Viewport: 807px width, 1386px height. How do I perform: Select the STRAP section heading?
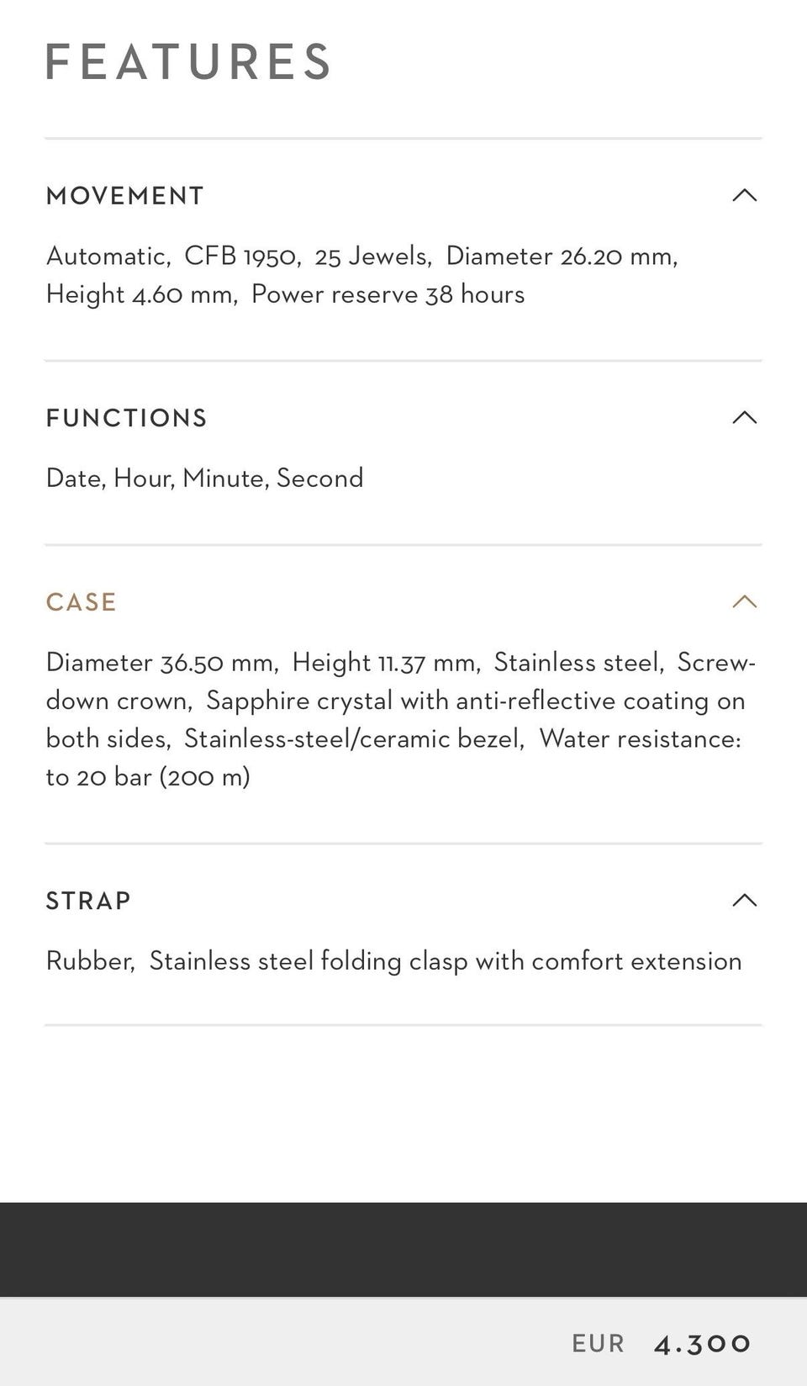tap(88, 901)
